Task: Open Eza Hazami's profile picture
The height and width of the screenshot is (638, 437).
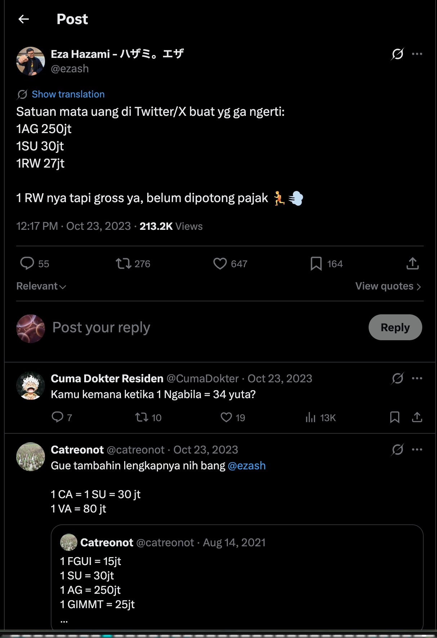Action: [x=31, y=61]
